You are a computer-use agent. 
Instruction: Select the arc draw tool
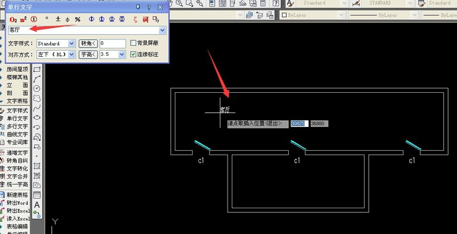pyautogui.click(x=37, y=79)
